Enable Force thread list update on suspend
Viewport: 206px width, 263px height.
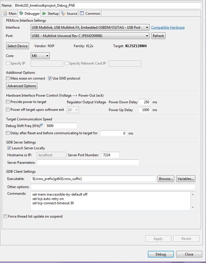5,216
